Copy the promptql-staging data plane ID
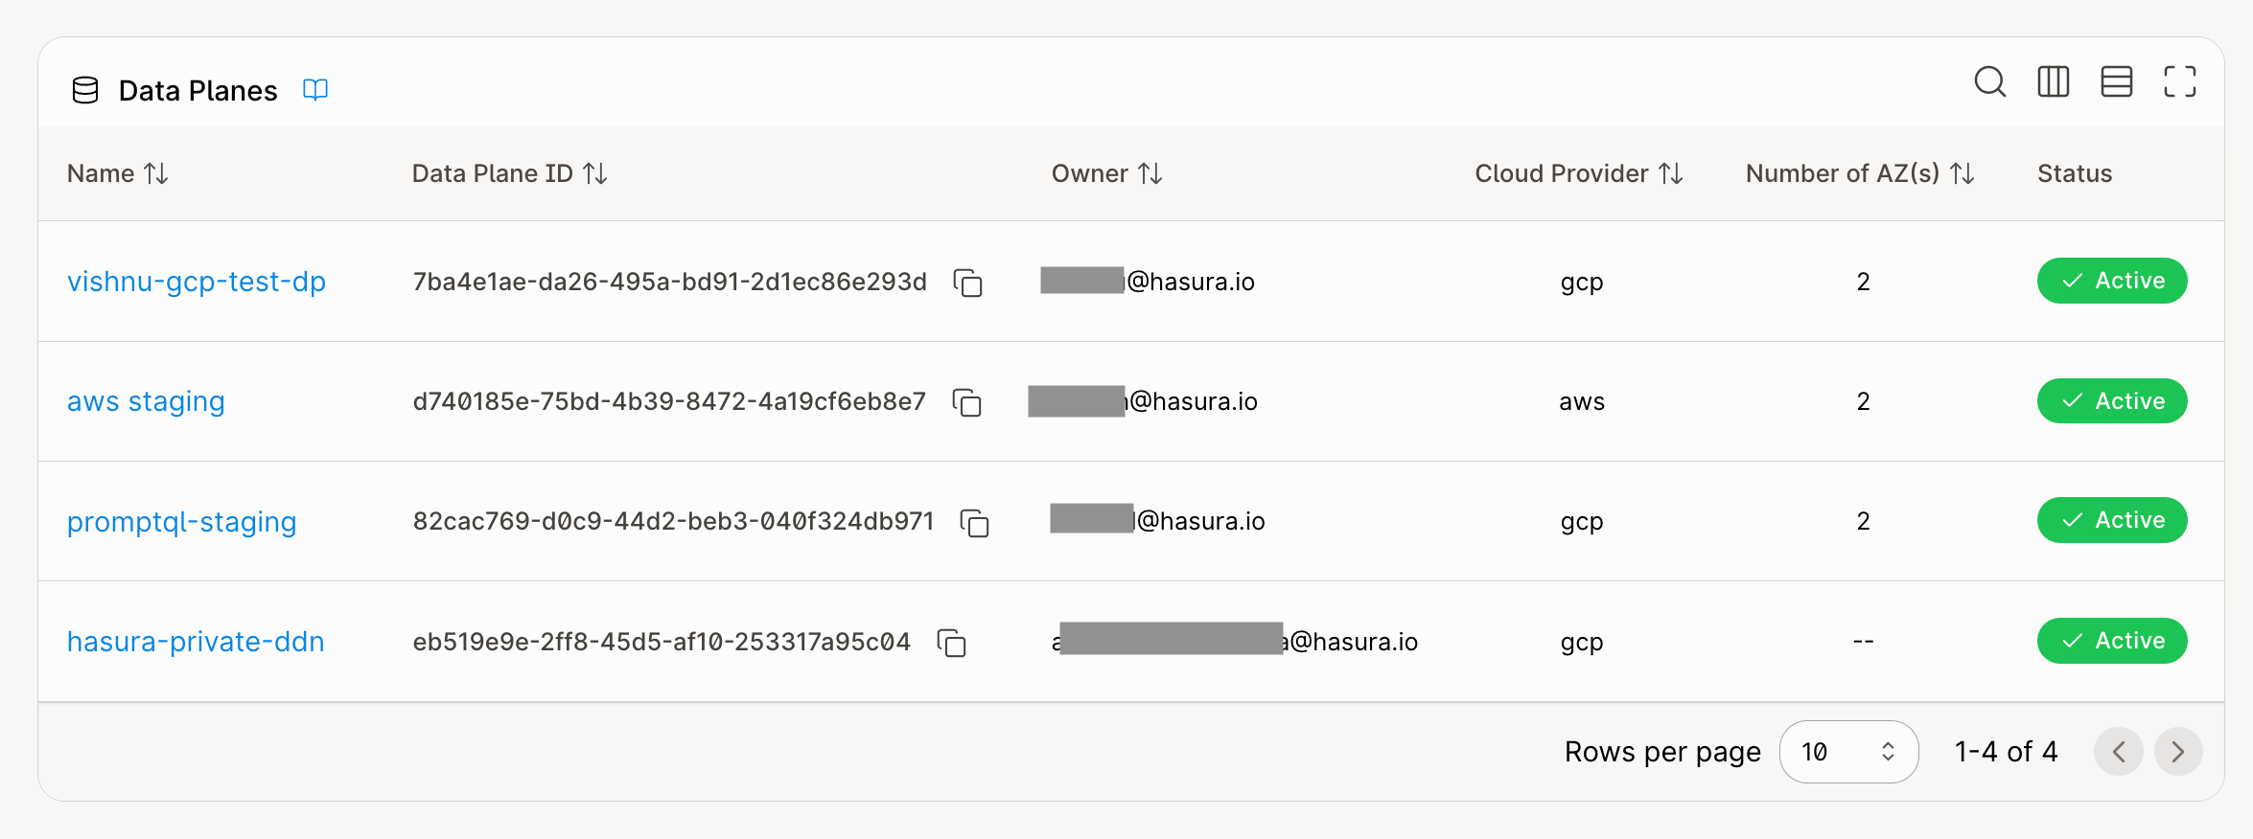 (x=975, y=523)
